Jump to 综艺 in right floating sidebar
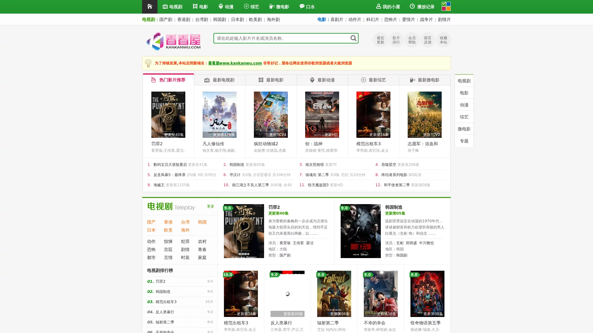The image size is (593, 333). [x=464, y=117]
